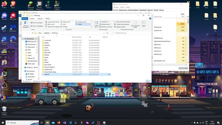Toggle Okno za detalje pane
This screenshot has width=222, height=125.
pyautogui.click(x=36, y=26)
